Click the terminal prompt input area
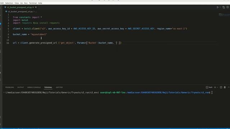This screenshot has height=129, width=230. (212, 92)
